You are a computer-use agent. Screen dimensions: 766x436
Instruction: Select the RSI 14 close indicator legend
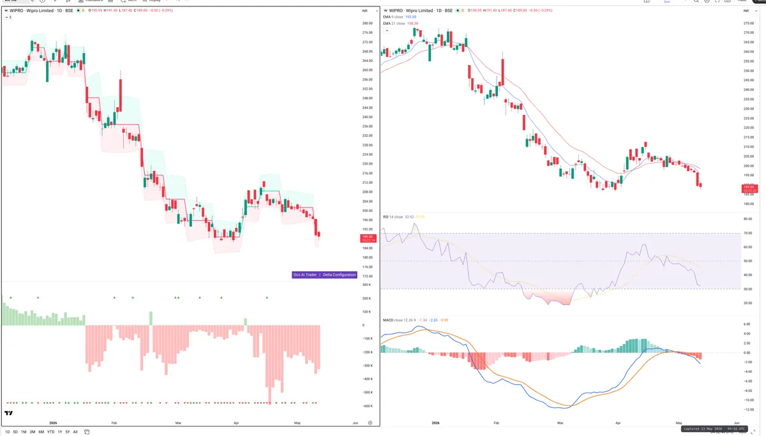point(393,217)
